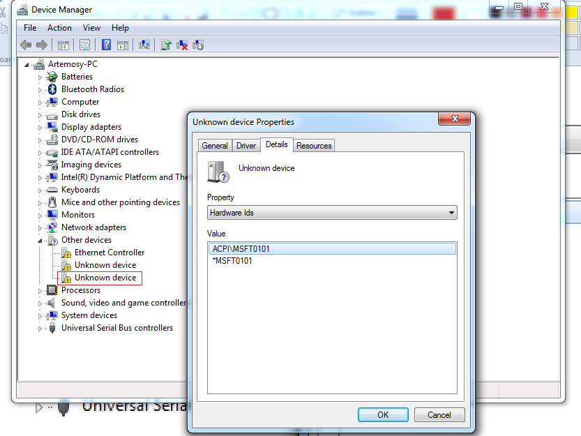Select the Ethernet Controller label
Image resolution: width=581 pixels, height=436 pixels.
pyautogui.click(x=110, y=253)
